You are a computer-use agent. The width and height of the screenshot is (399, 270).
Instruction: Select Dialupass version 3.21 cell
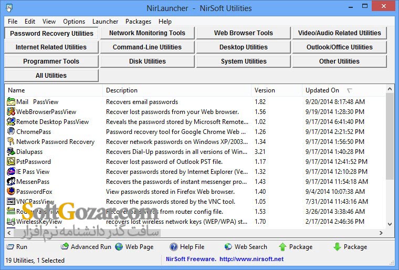click(260, 152)
